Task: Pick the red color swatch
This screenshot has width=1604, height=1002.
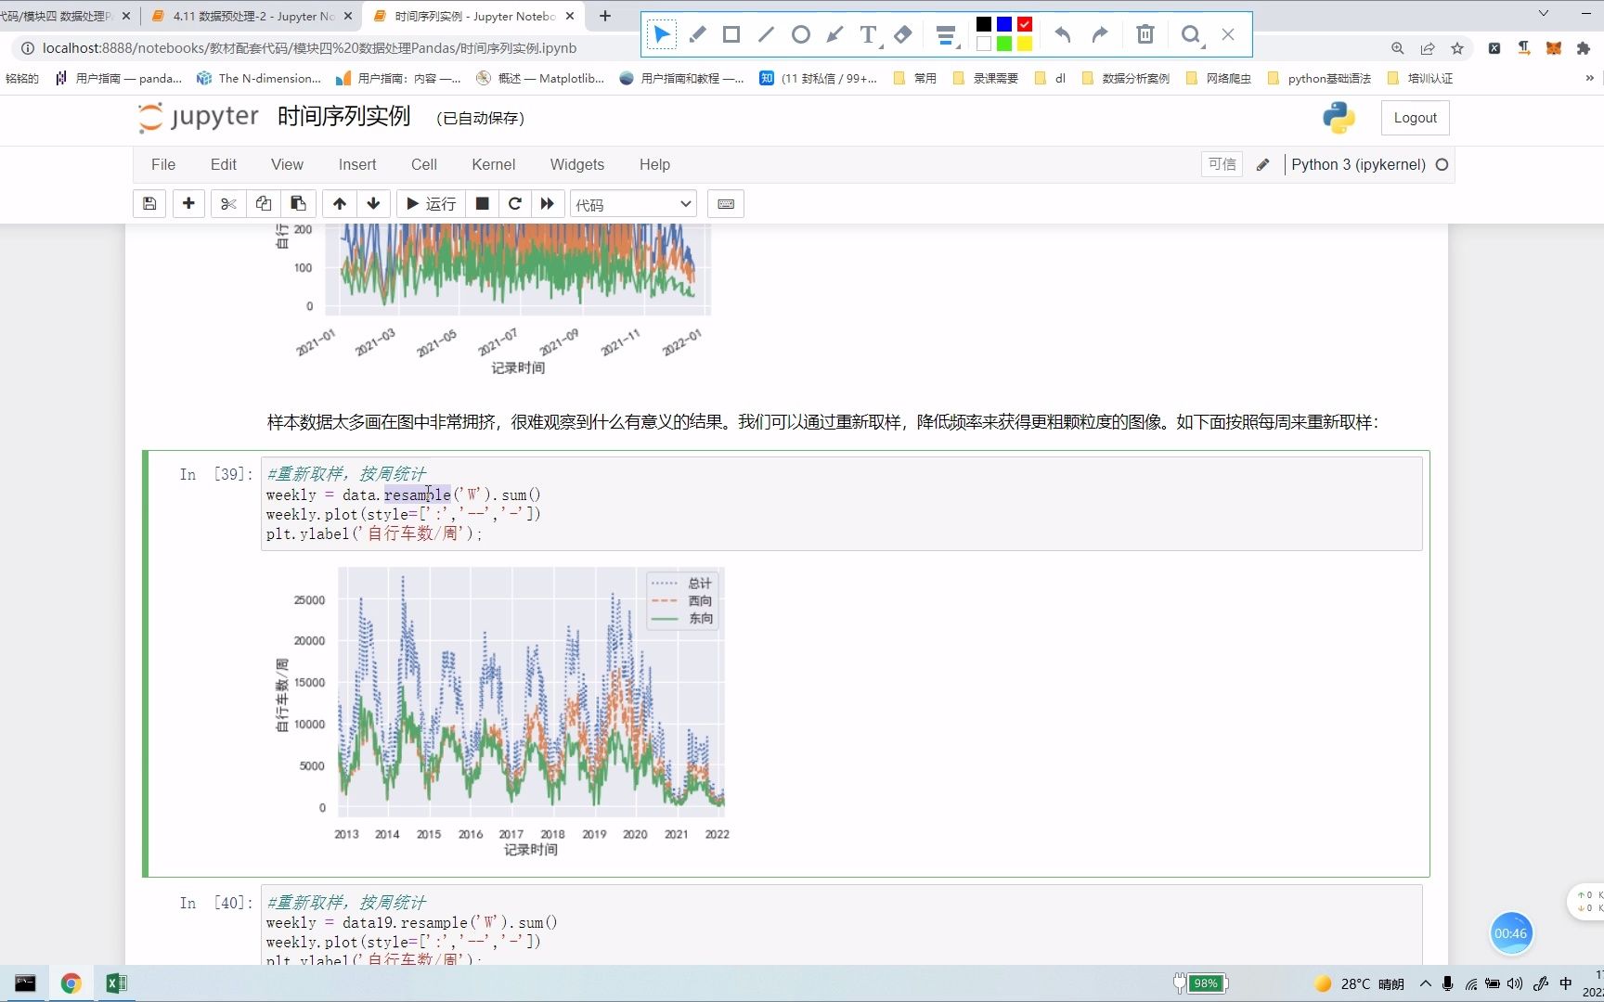Action: pyautogui.click(x=1025, y=24)
